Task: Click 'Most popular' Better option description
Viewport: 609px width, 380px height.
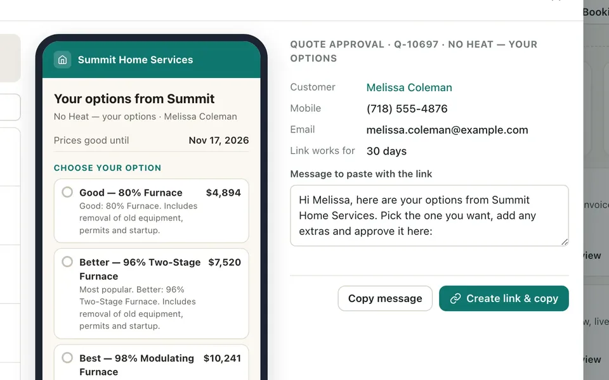Action: click(138, 308)
